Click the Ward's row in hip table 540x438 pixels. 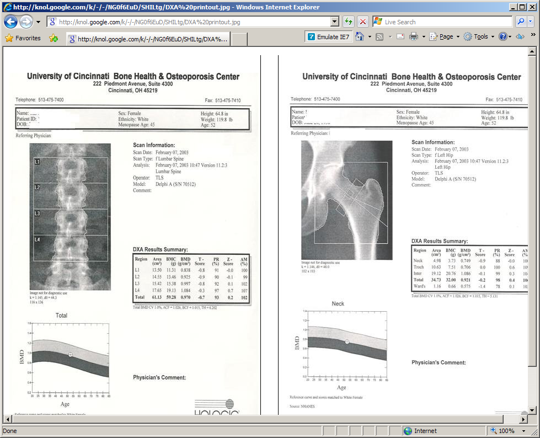[x=470, y=286]
